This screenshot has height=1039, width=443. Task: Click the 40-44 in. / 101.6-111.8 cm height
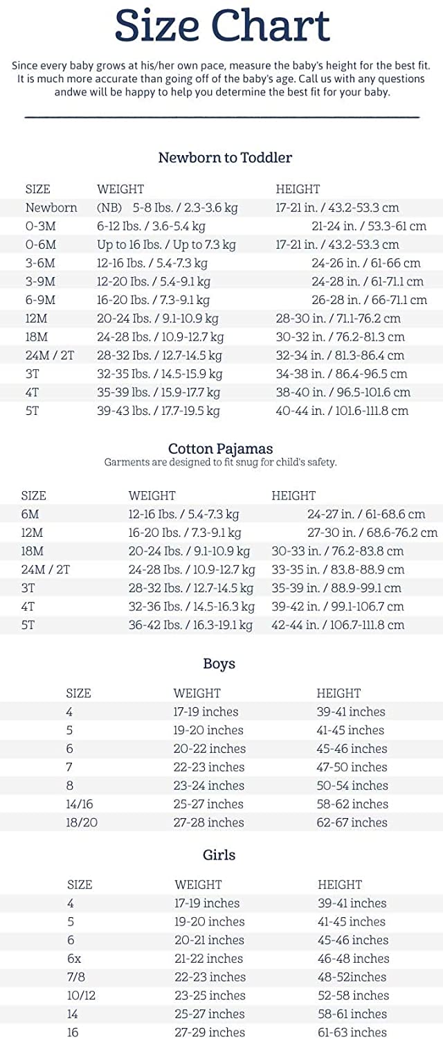pos(342,411)
